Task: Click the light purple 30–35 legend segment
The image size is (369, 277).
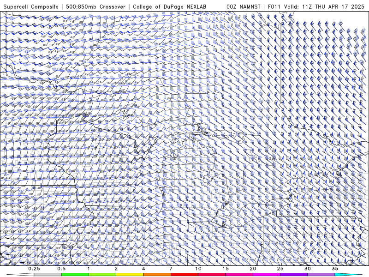Action: click(321, 275)
